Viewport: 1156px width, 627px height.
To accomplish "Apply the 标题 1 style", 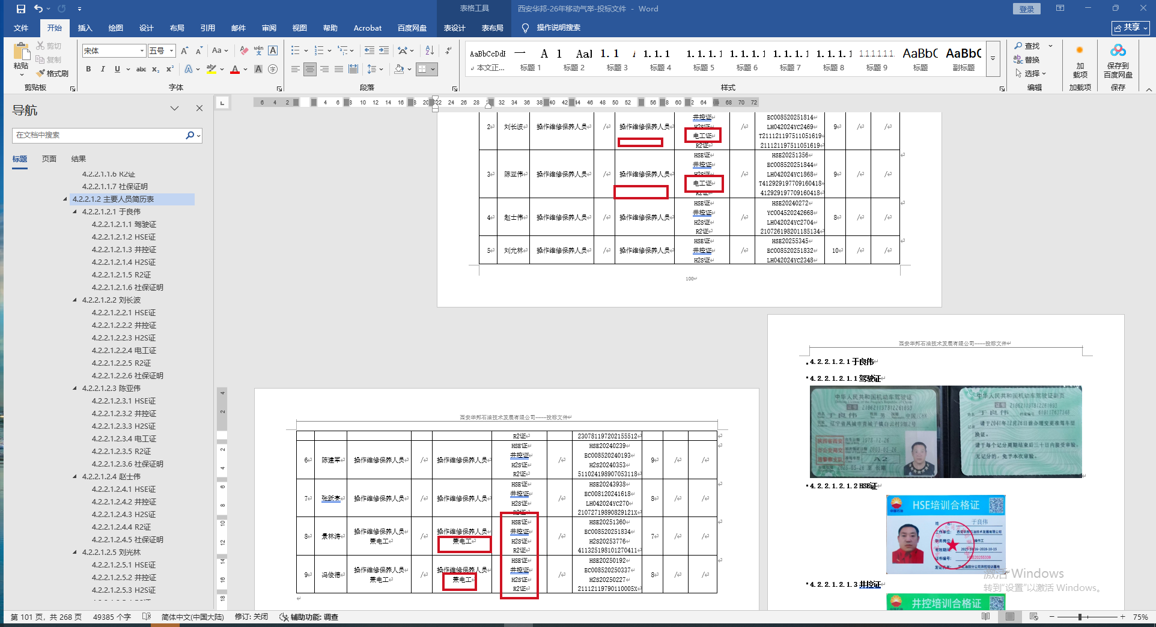I will tap(531, 59).
